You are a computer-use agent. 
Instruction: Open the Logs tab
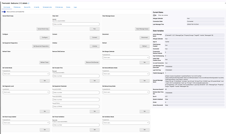point(75,7)
